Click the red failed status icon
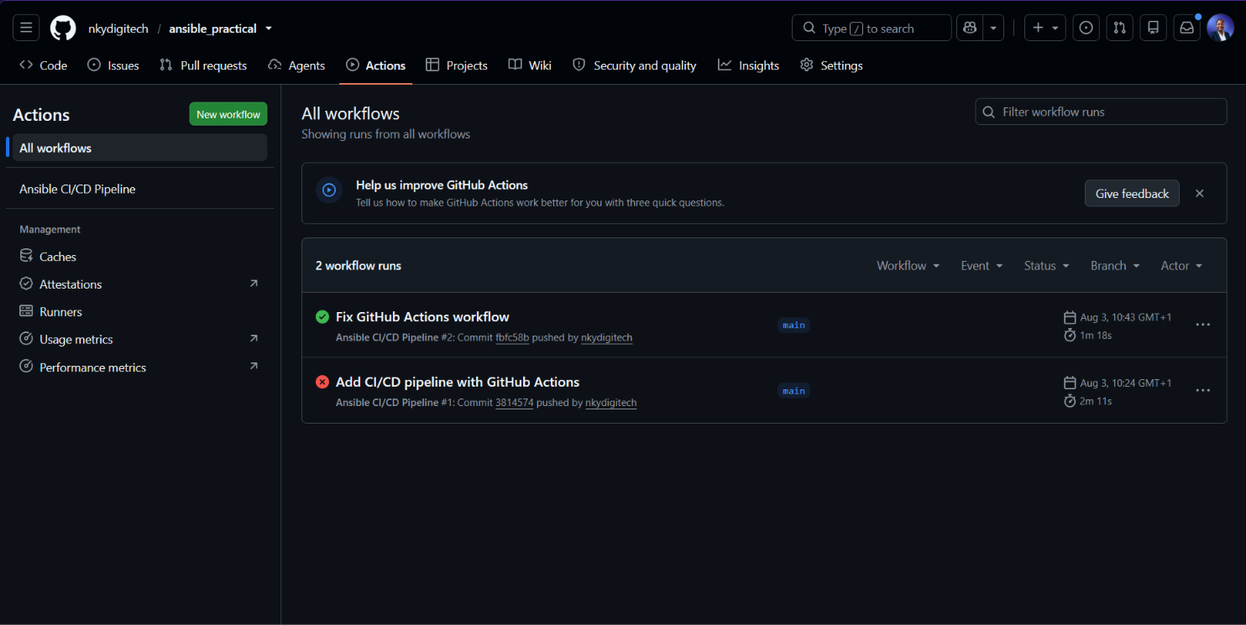This screenshot has height=625, width=1246. (x=322, y=382)
